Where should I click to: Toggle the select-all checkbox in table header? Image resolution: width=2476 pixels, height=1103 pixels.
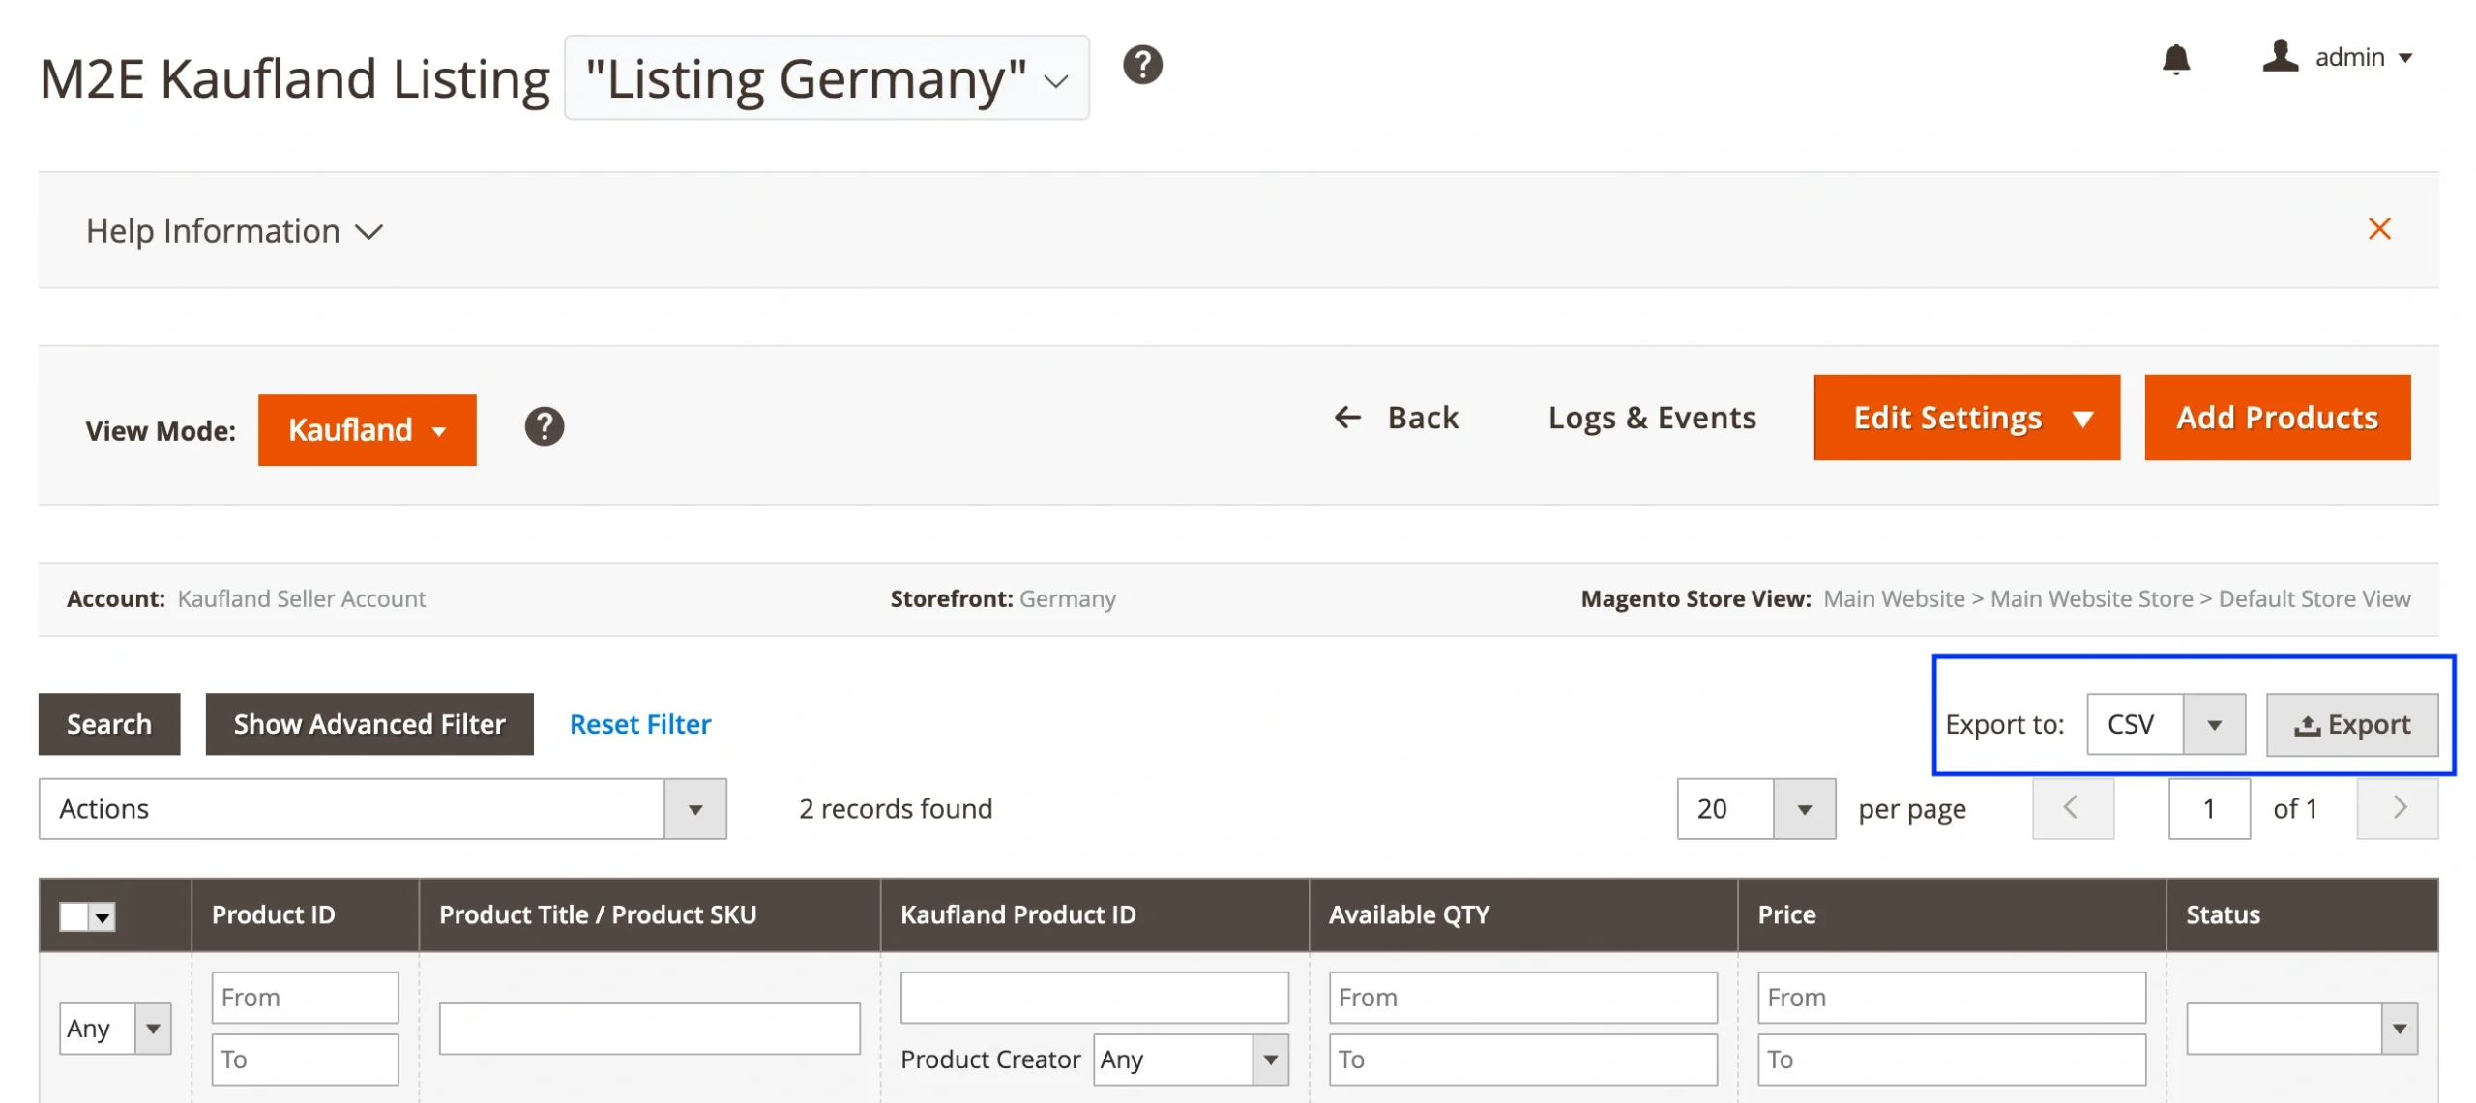click(x=74, y=915)
